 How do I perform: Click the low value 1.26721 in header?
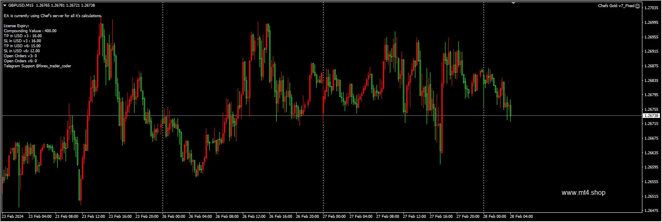coord(73,5)
